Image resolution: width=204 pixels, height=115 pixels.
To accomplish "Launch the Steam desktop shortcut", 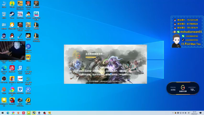I will tap(12, 15).
